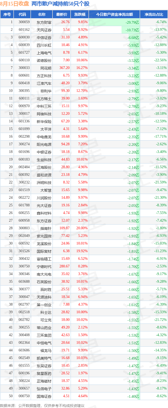Click 指南针 change value 20.00%
Screen dimensions: 168x408
pos(82,228)
